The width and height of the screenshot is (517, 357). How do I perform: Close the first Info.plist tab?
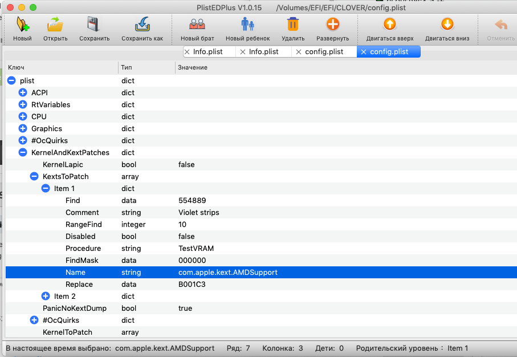click(x=187, y=52)
